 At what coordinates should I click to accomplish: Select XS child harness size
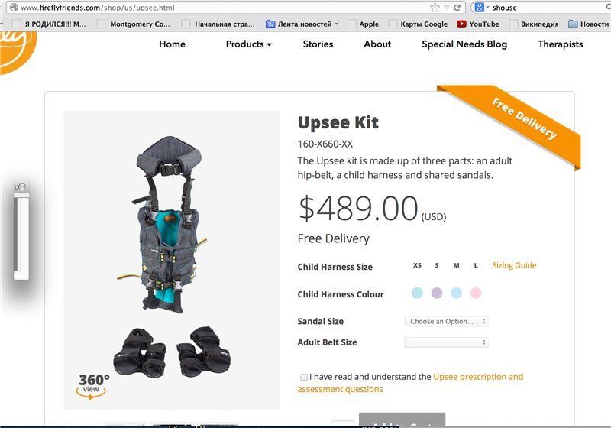pyautogui.click(x=417, y=265)
